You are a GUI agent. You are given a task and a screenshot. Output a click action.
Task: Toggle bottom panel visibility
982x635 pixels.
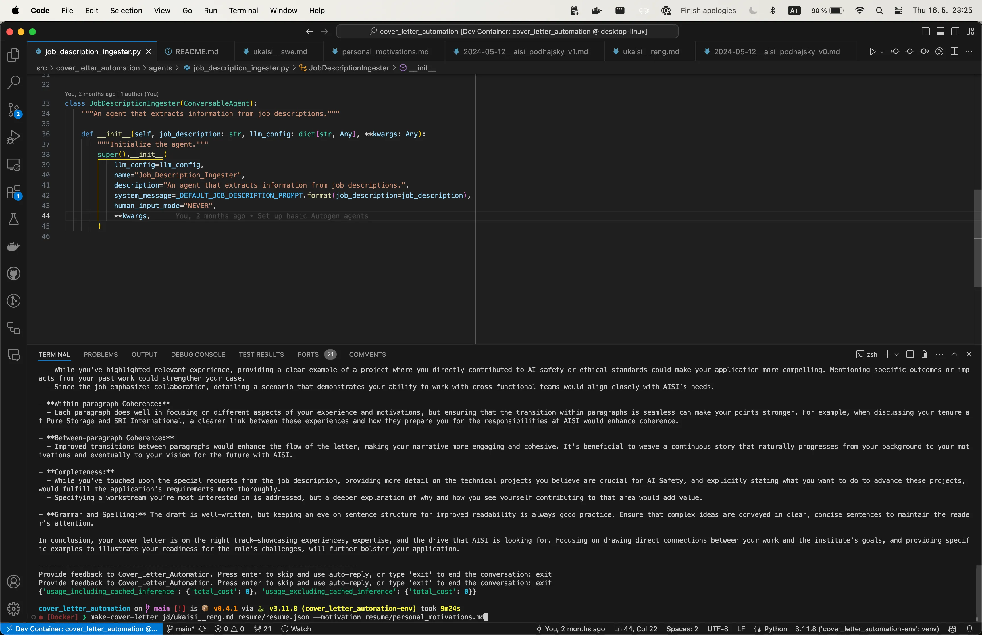(941, 32)
